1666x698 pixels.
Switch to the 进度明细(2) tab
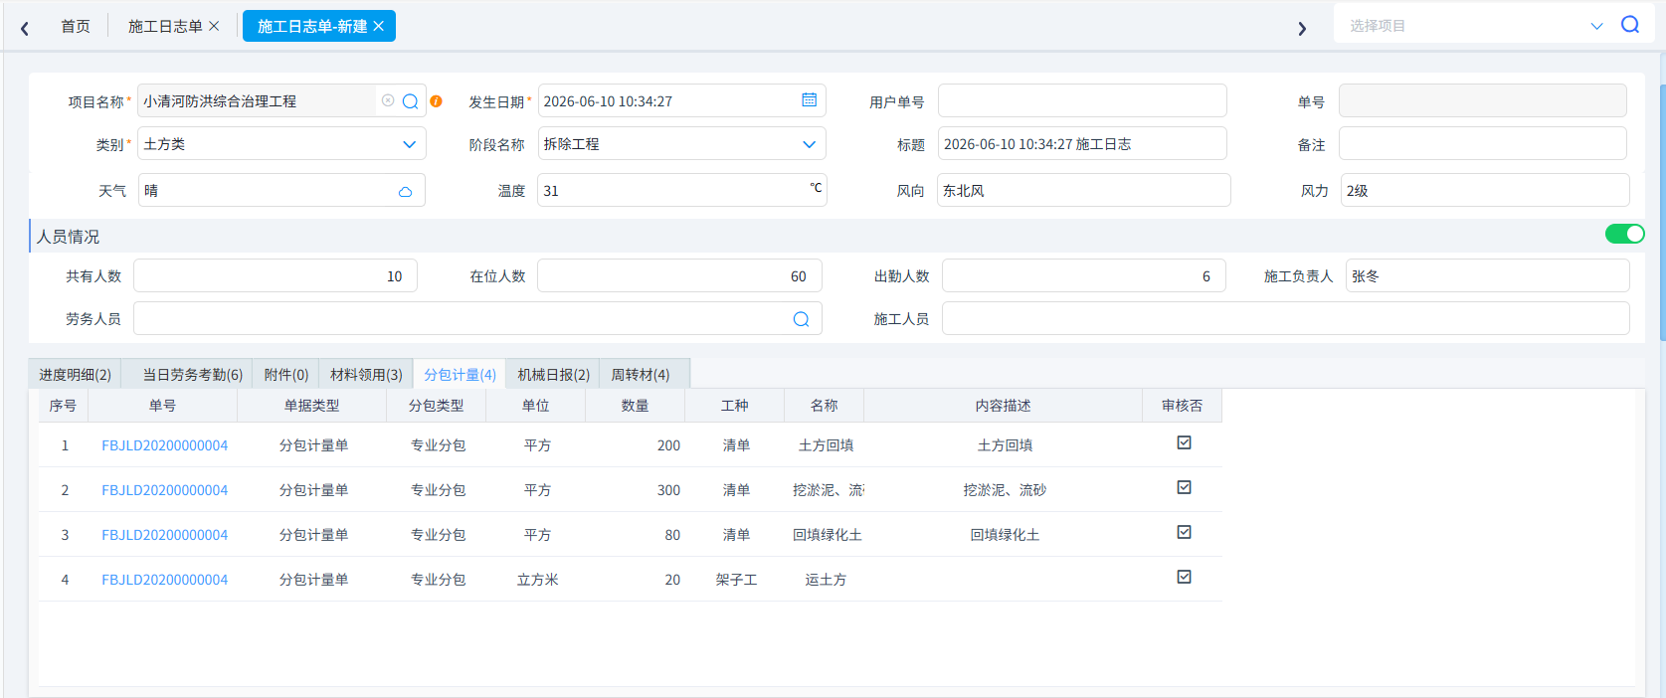(76, 374)
